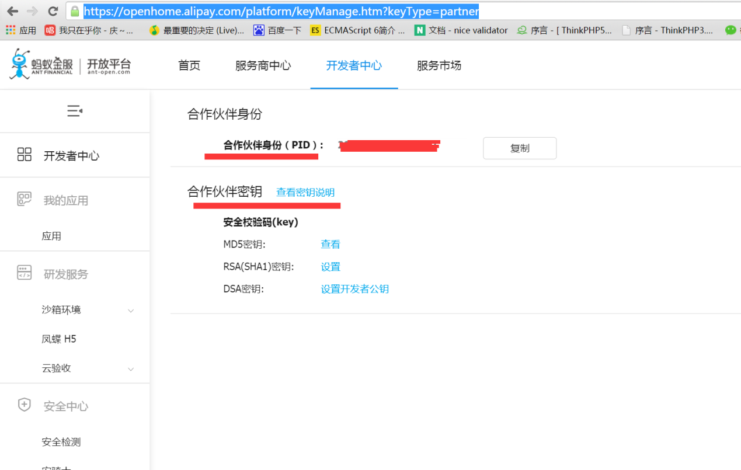
Task: Click 查看 next to MD5密钥
Action: (x=331, y=245)
